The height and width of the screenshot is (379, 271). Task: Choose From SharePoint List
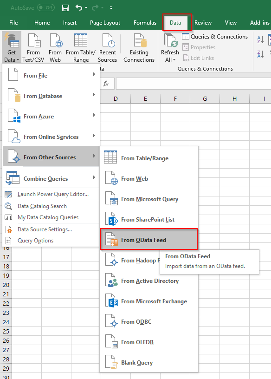149,220
